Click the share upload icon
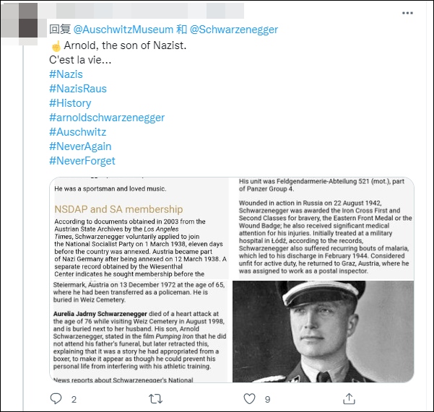This screenshot has width=434, height=412. click(349, 399)
